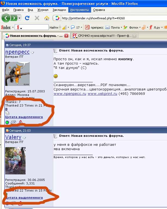Click the smiley emoticon in the first post

55,76
